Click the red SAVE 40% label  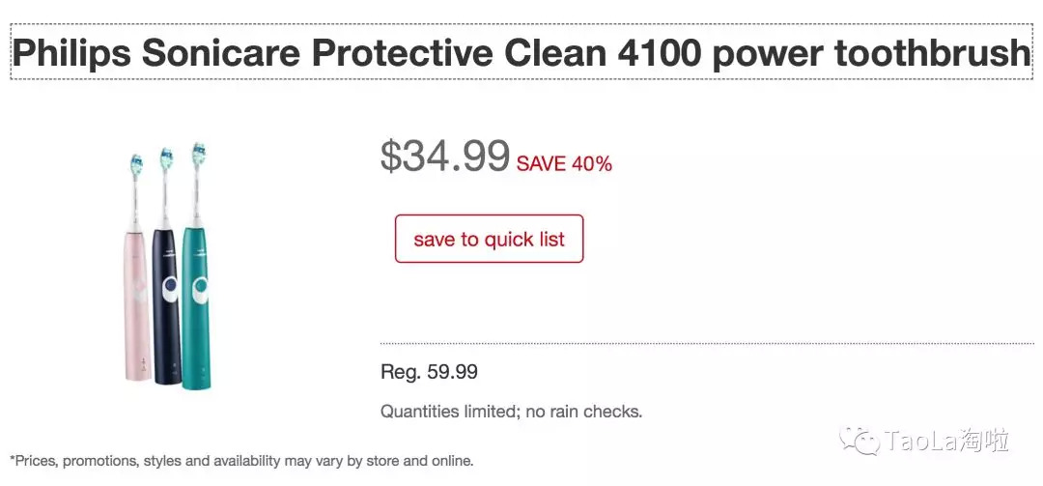pos(564,164)
